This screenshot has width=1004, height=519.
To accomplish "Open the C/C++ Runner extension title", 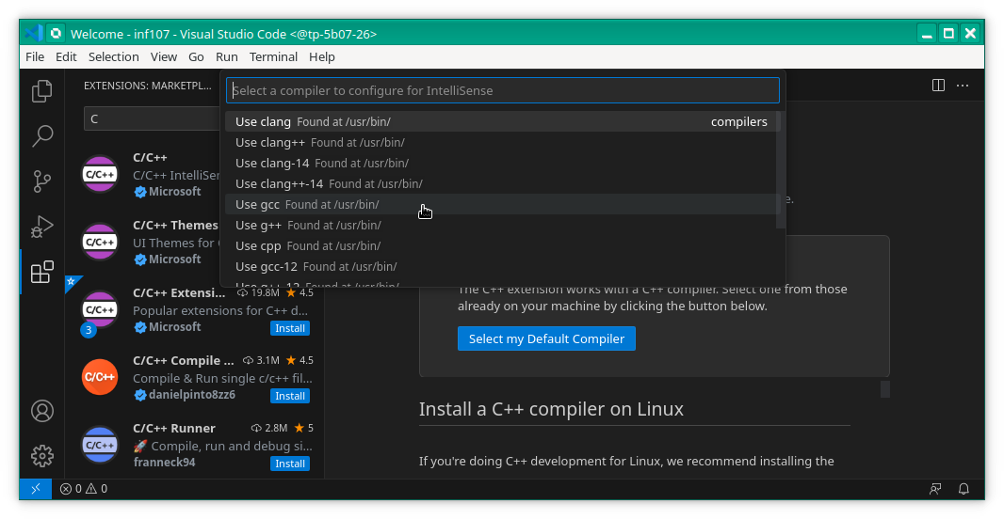I will [x=174, y=428].
